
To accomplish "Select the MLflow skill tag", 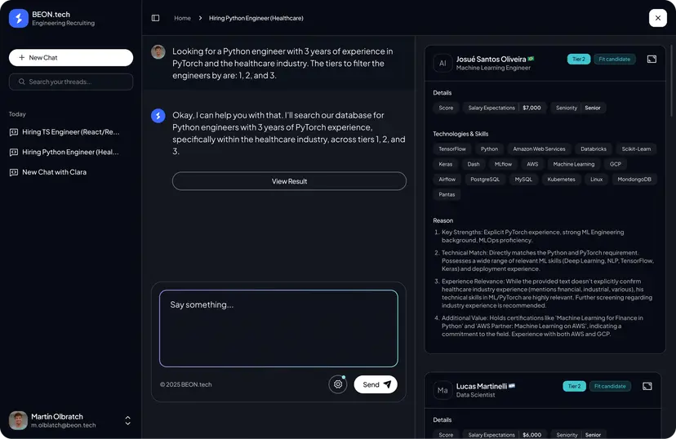I will pyautogui.click(x=503, y=164).
